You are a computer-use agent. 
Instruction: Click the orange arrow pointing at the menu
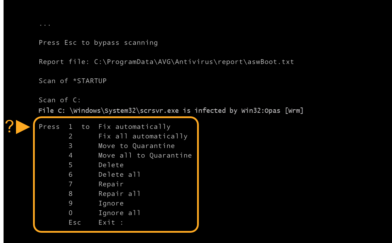pos(23,127)
